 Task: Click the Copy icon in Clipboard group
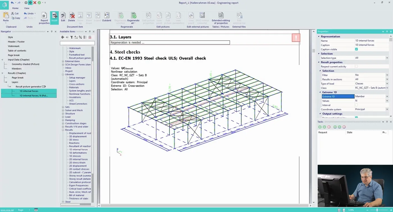(13, 18)
